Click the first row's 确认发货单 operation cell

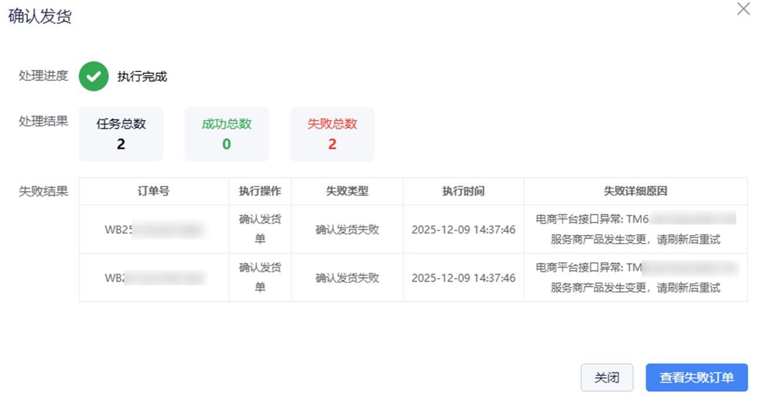coord(260,229)
